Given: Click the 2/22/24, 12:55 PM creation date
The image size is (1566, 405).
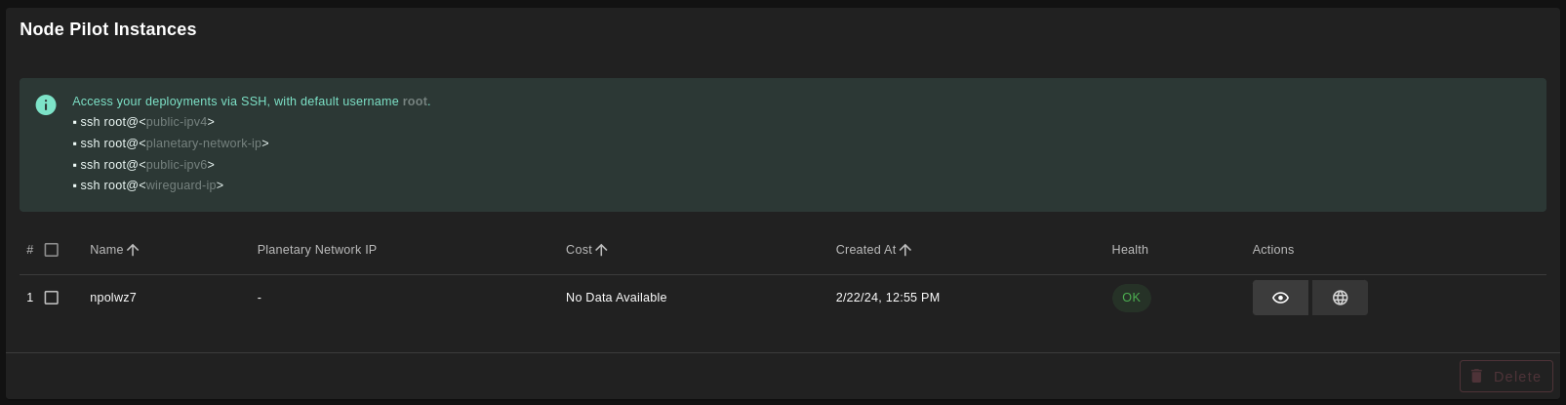Looking at the screenshot, I should click(x=888, y=298).
